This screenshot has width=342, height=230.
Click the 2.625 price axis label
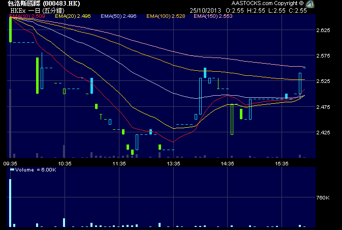[x=323, y=30]
